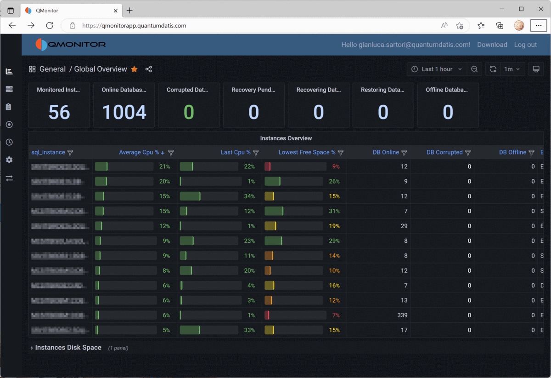
Task: Refresh the dashboard with the refresh icon
Action: (493, 69)
